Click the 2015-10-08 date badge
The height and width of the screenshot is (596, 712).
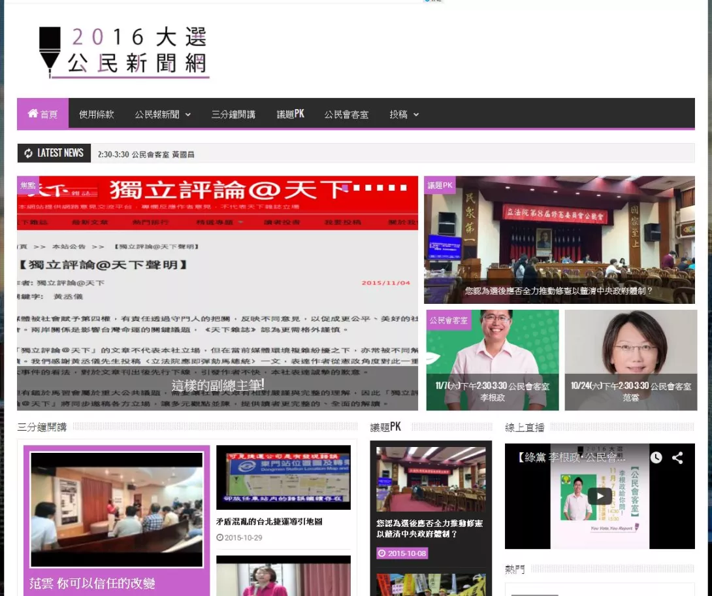point(402,554)
